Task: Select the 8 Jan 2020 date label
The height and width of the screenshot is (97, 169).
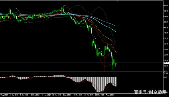Action: pyautogui.click(x=67, y=95)
